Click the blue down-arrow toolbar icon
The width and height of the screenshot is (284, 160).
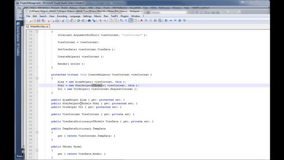pos(175,20)
